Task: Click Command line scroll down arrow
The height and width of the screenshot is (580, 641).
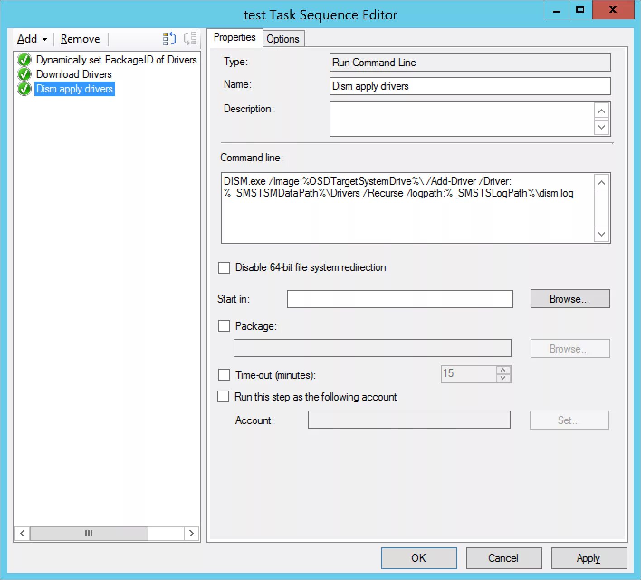Action: (x=602, y=234)
